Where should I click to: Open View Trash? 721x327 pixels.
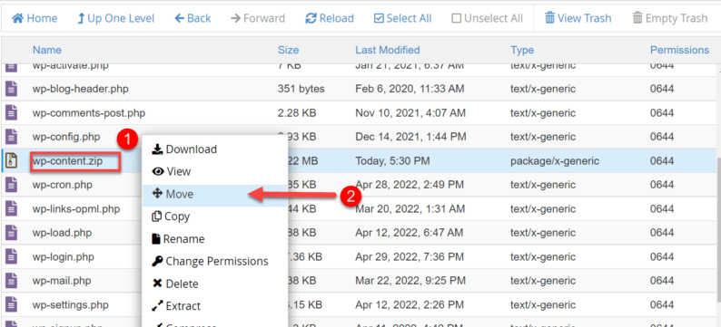(578, 18)
